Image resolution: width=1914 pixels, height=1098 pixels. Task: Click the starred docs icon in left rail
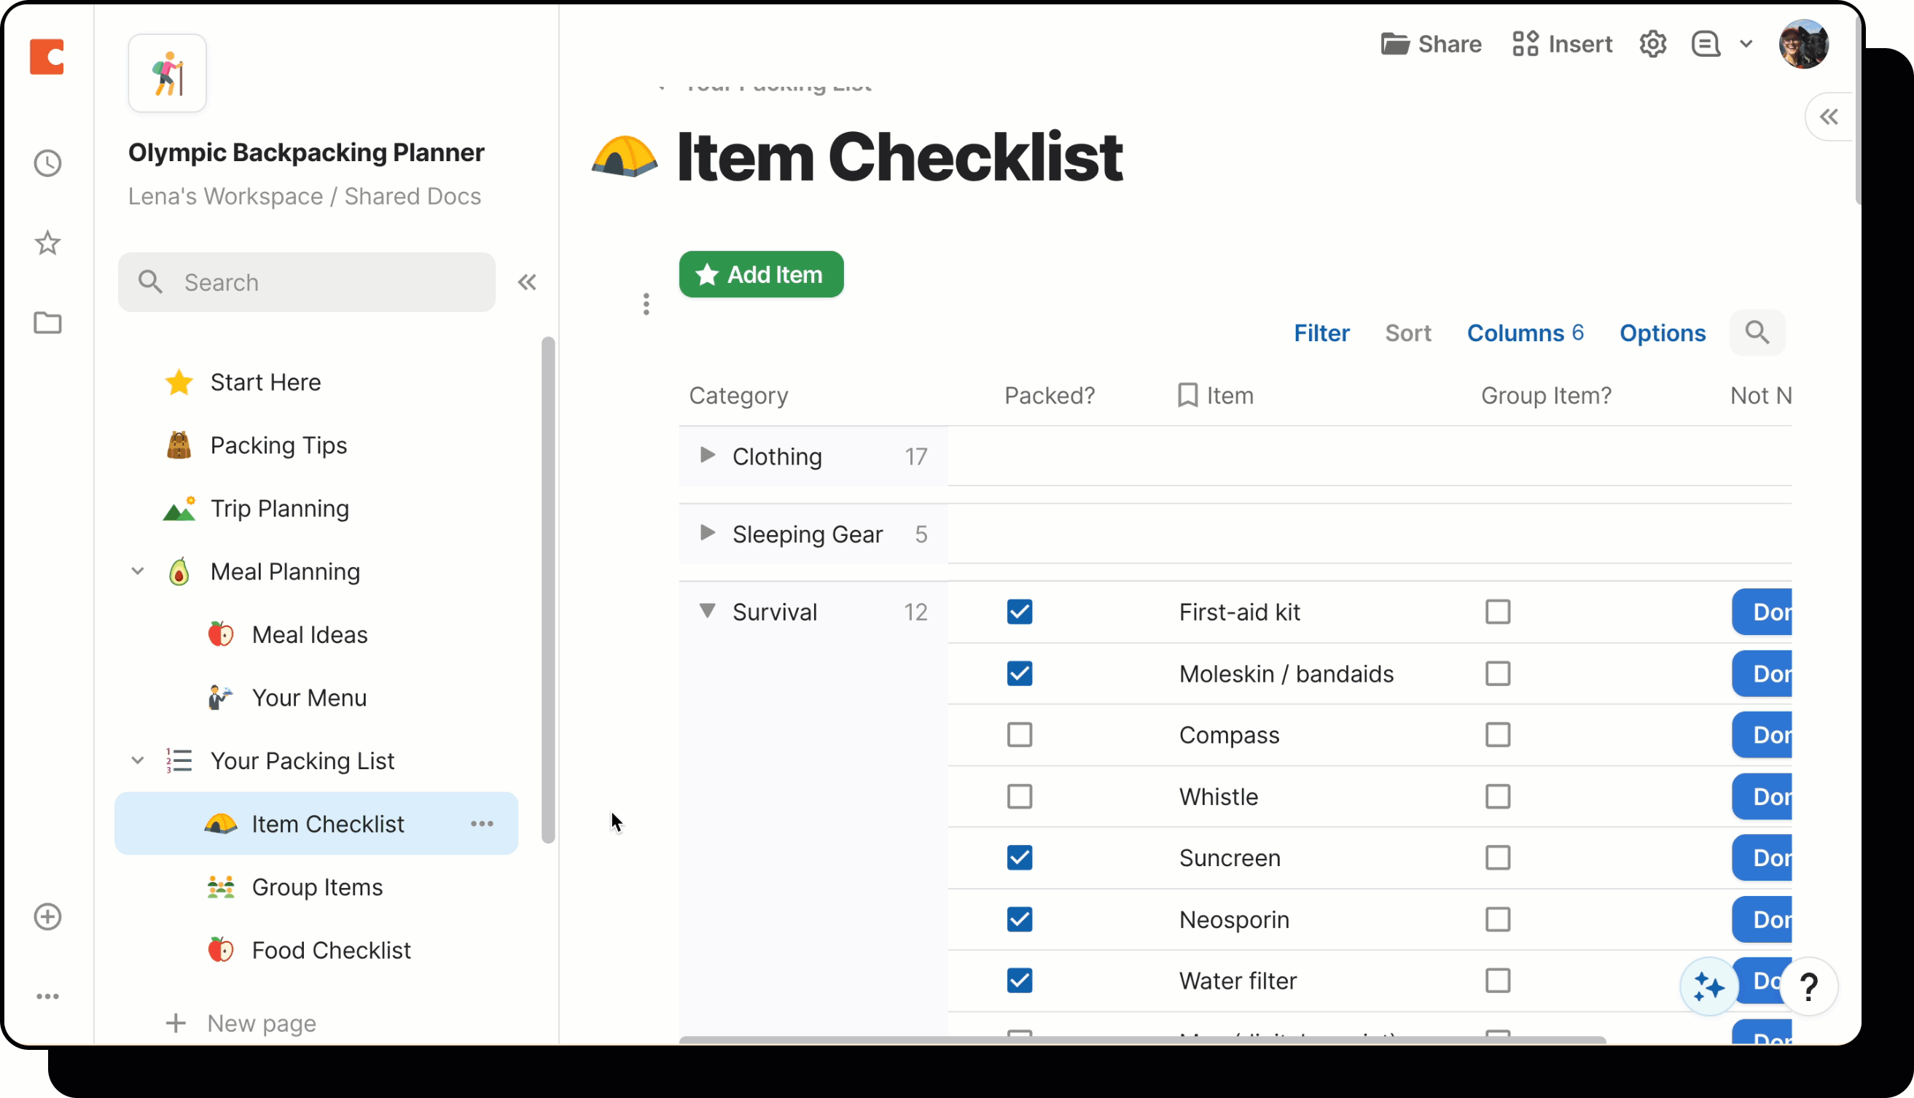47,243
